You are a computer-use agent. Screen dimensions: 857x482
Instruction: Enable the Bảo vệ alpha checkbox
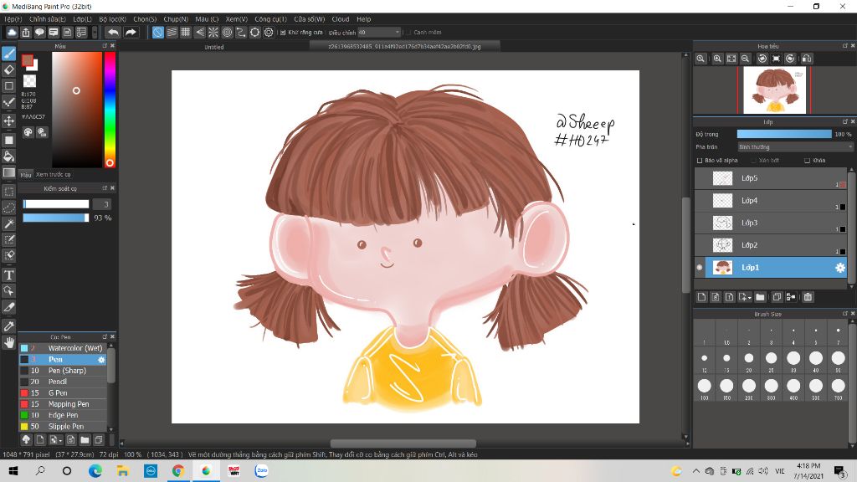click(700, 161)
